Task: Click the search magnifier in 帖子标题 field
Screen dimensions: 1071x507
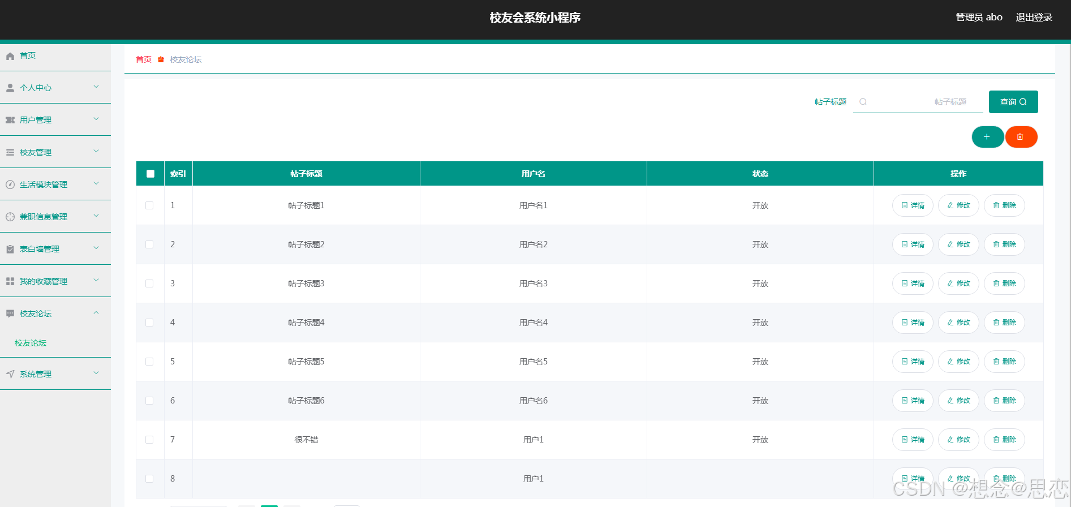Action: click(x=863, y=102)
